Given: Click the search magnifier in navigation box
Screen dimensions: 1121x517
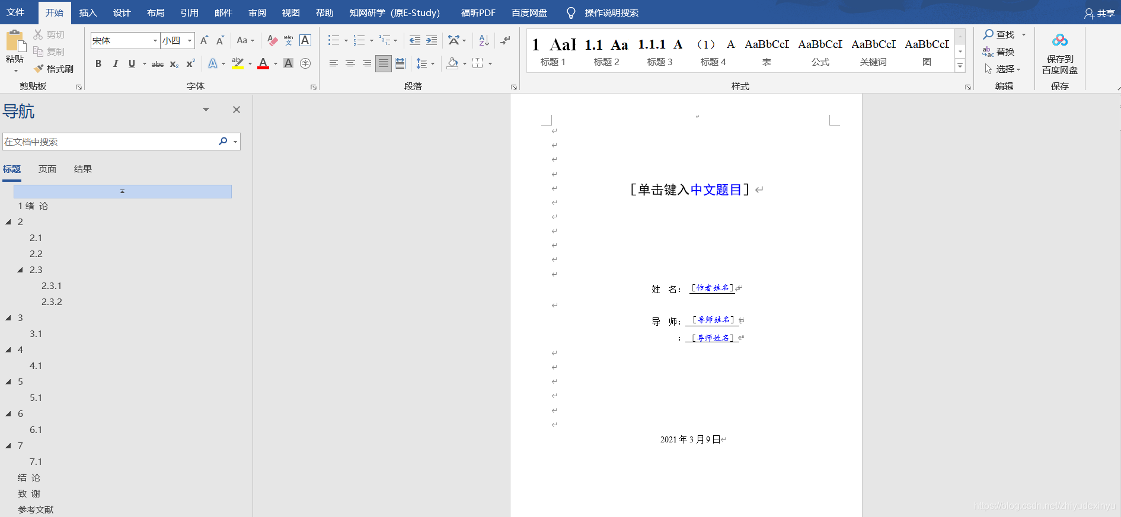Looking at the screenshot, I should click(223, 141).
